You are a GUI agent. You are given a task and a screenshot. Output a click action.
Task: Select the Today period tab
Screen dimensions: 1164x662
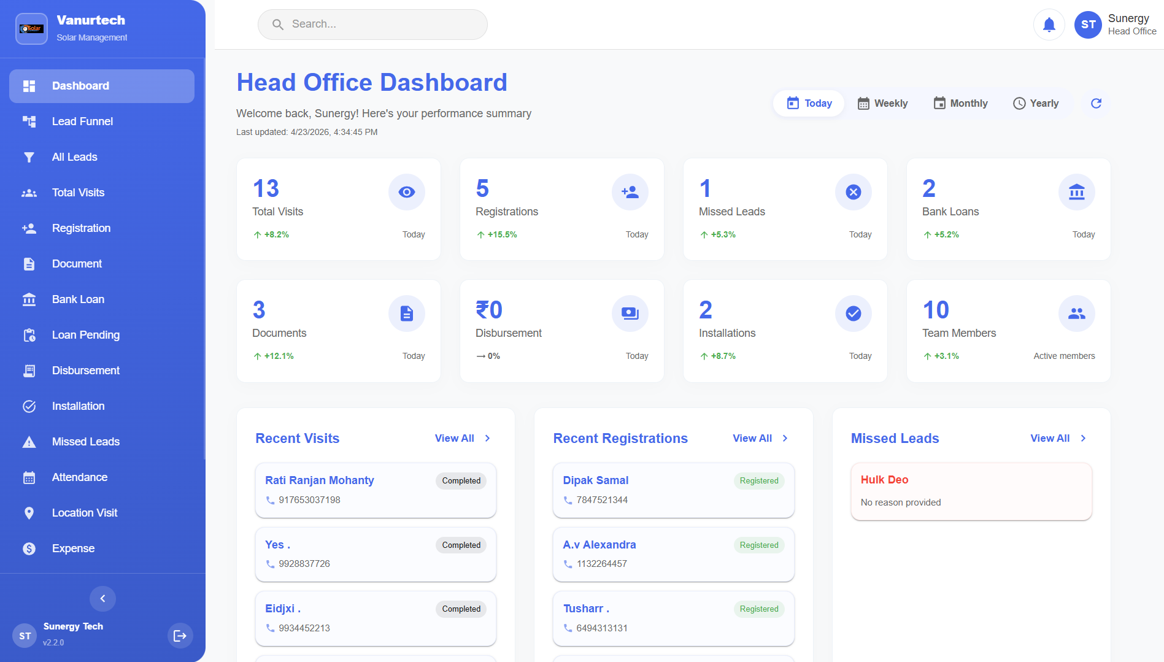coord(809,103)
